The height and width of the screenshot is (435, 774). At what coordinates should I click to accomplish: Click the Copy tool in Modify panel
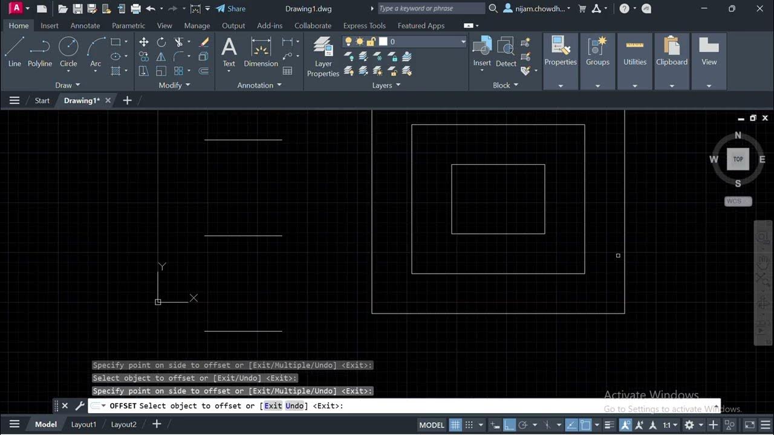point(144,56)
